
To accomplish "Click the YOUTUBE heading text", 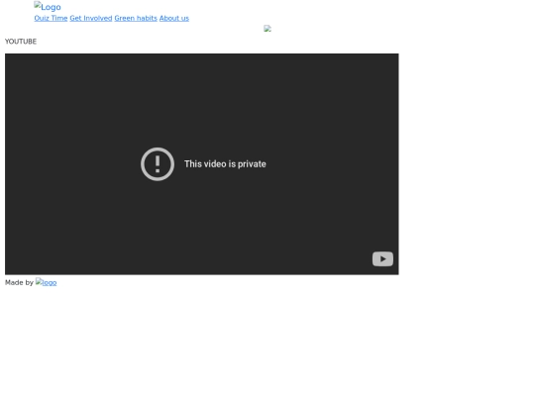I will click(x=21, y=42).
